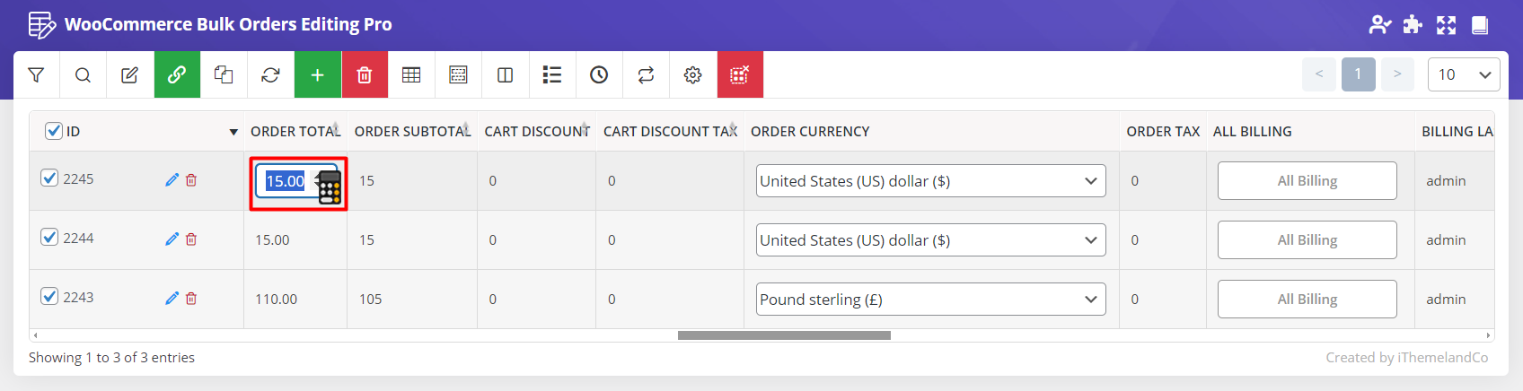
Task: Click All Billing button for order 2245
Action: 1307,181
